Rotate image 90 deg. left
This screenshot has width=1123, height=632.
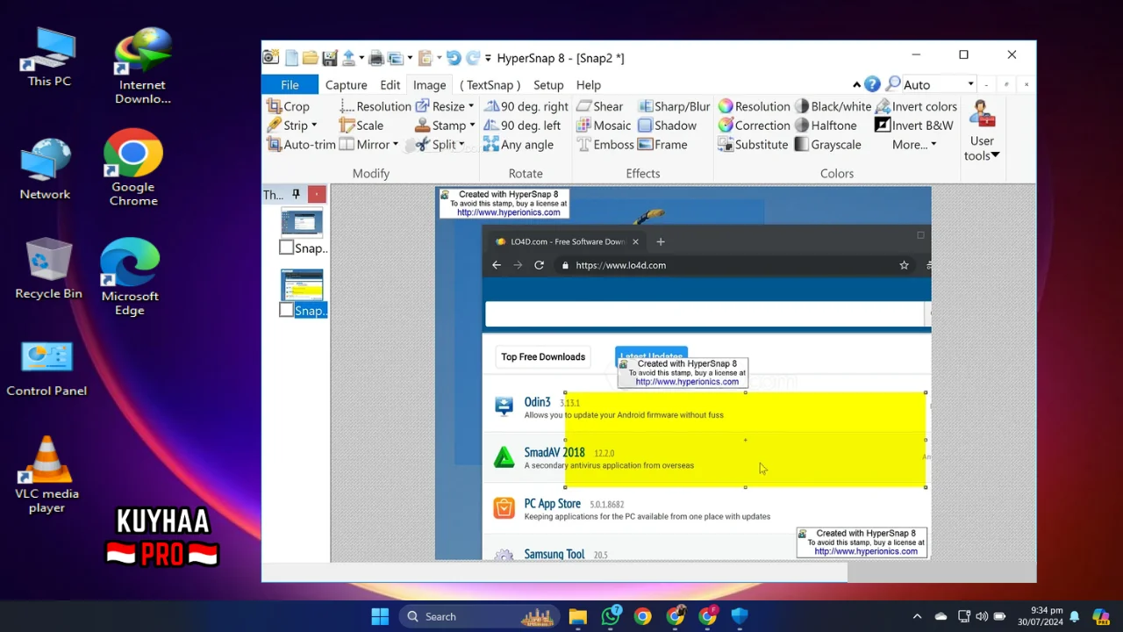click(x=522, y=126)
